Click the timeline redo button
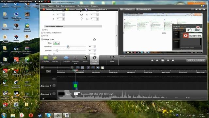 (x=83, y=68)
